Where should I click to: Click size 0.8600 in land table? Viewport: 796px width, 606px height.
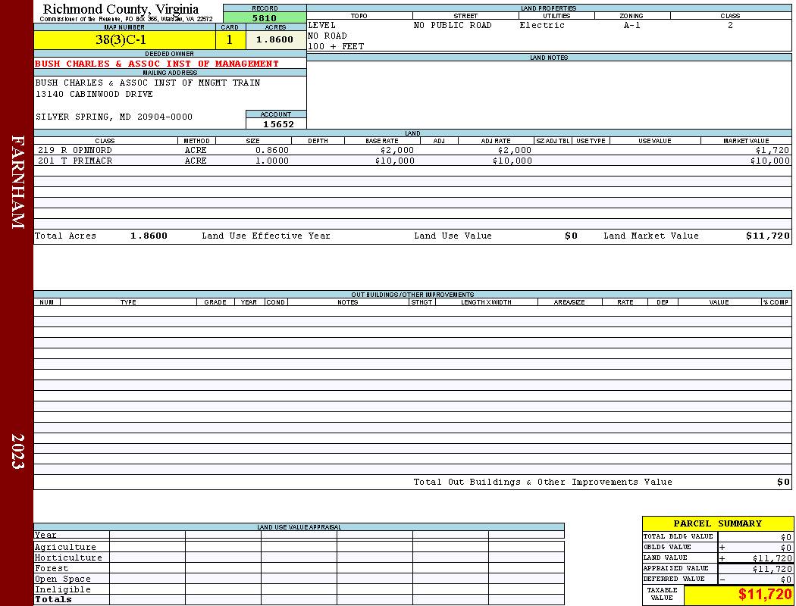click(272, 150)
